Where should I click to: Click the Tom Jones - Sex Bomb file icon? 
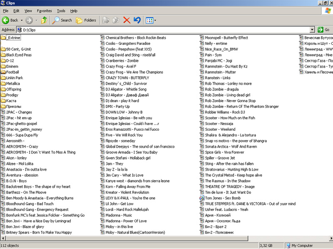(202, 198)
